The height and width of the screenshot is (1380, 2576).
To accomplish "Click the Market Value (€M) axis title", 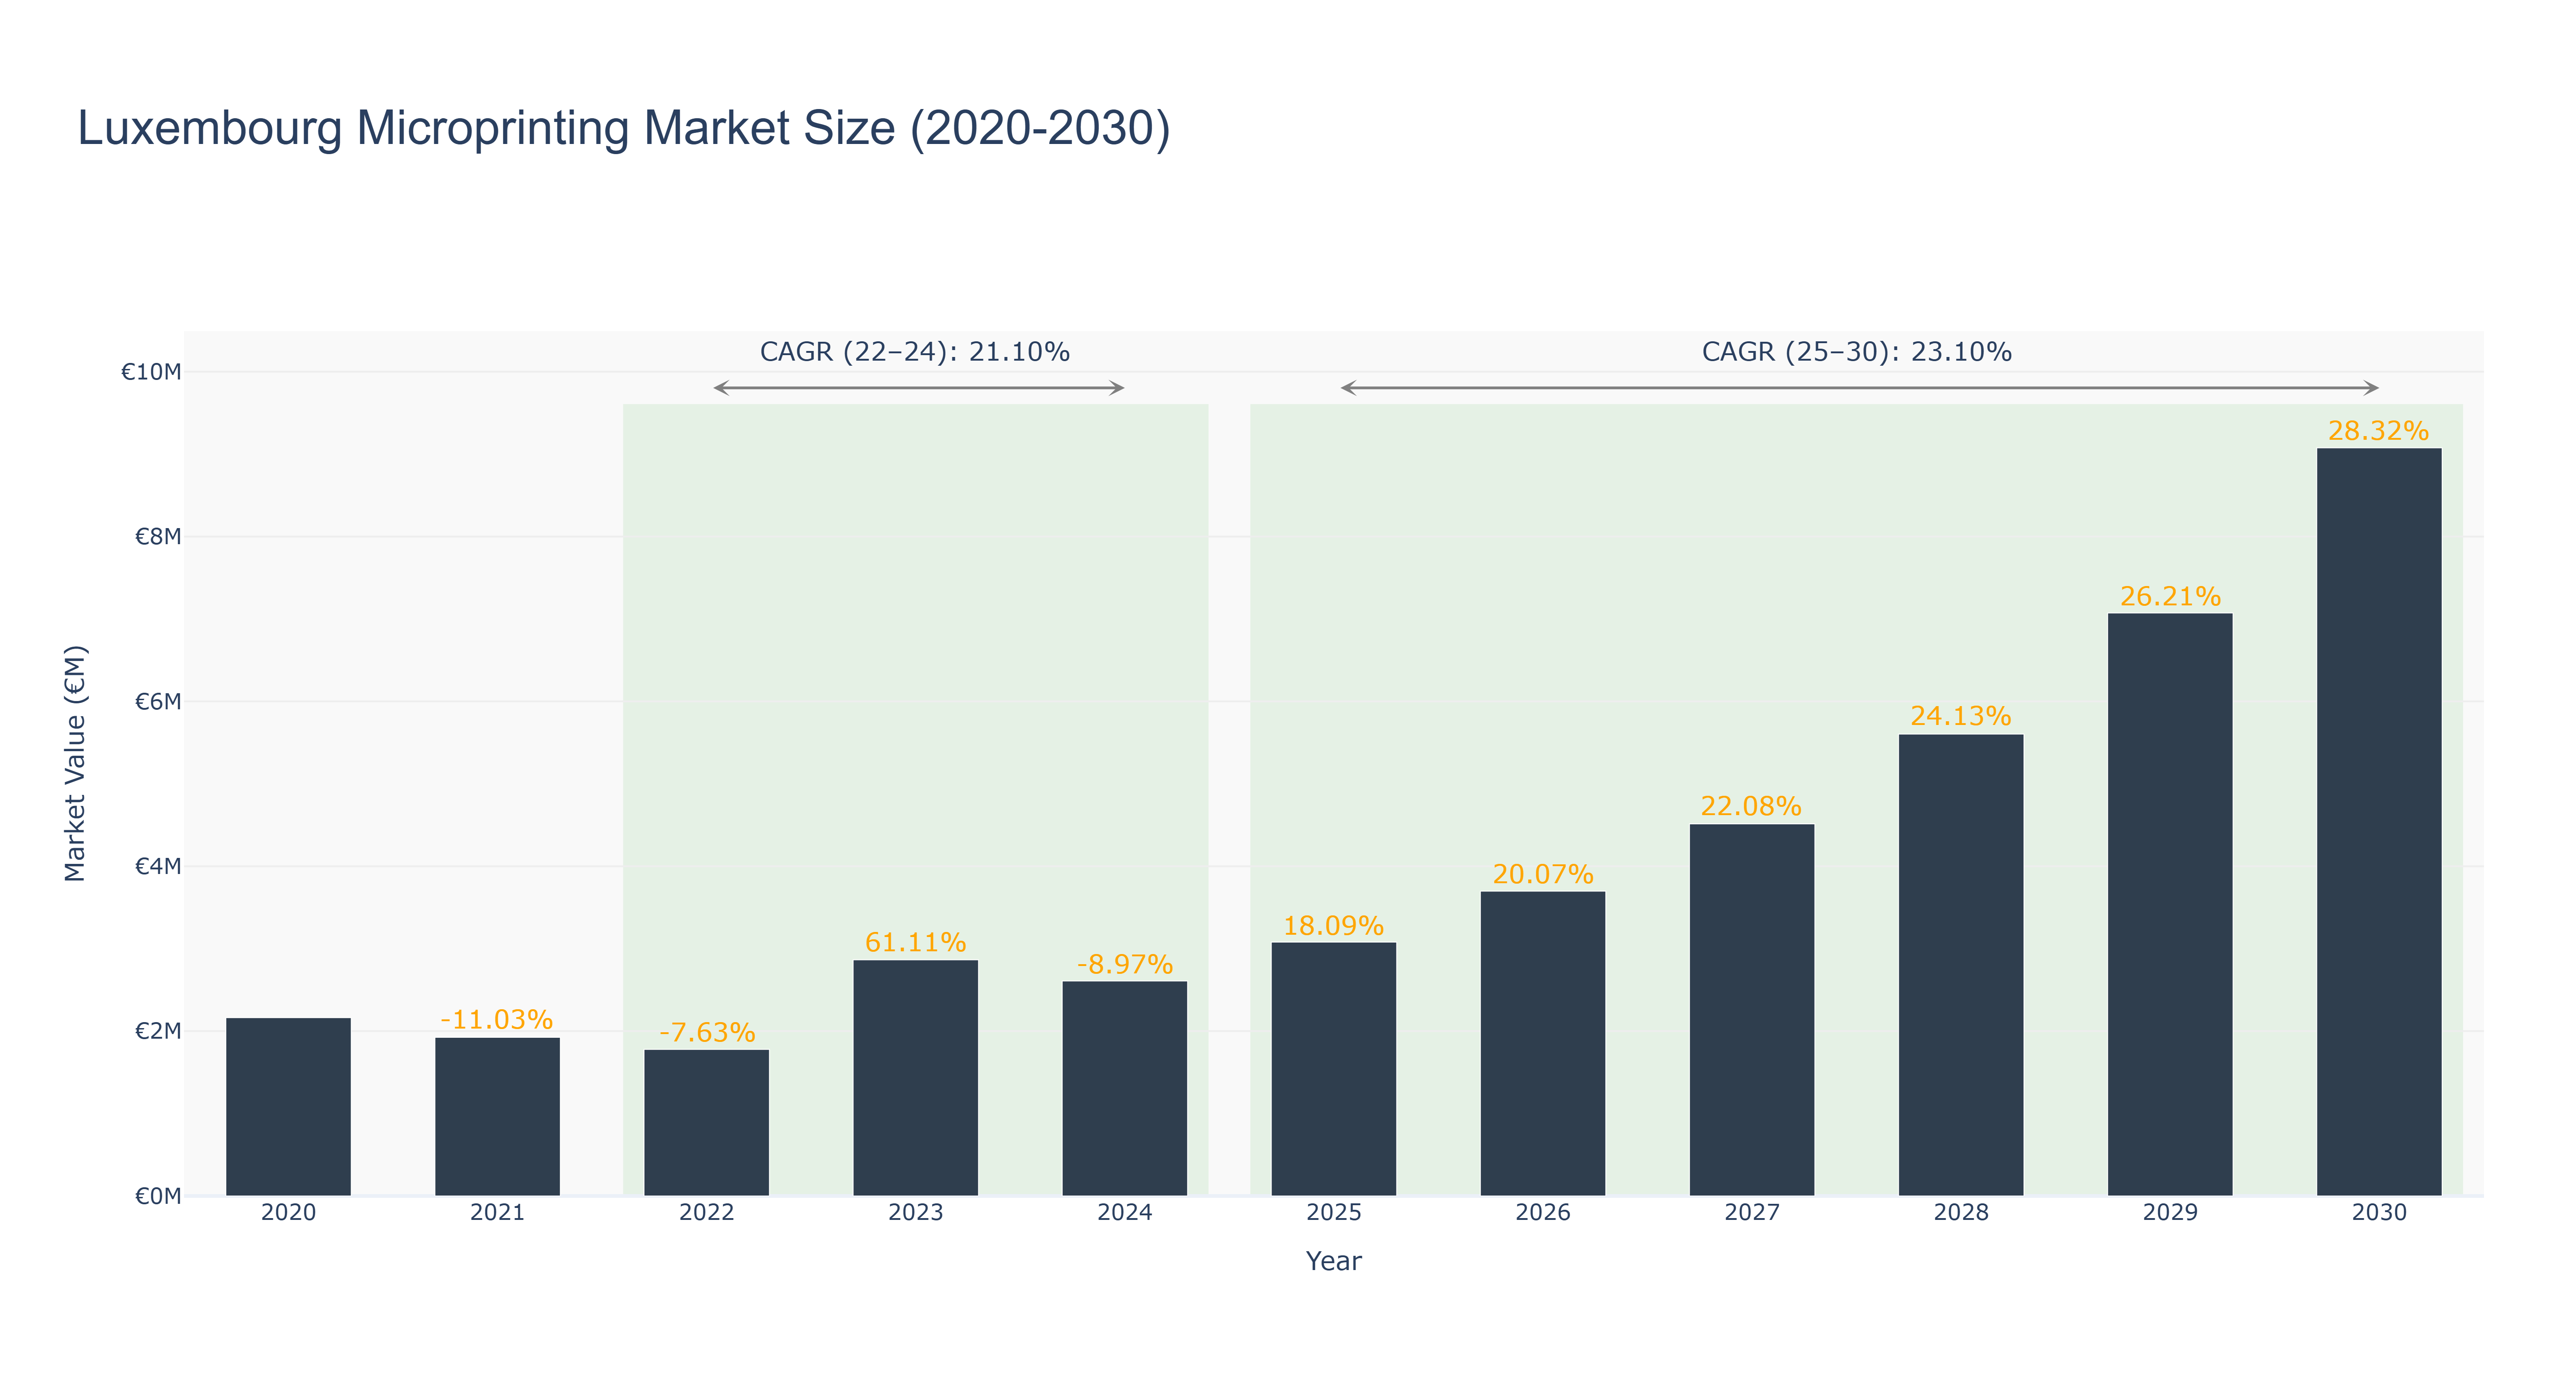I will 75,763.
